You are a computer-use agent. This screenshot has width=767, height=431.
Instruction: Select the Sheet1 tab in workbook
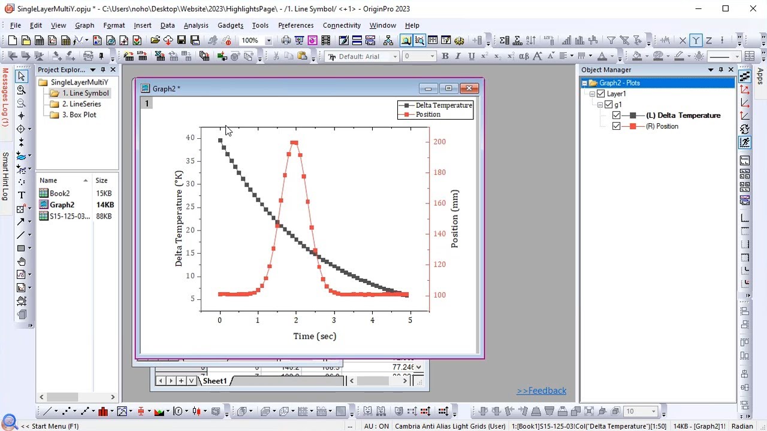tap(215, 381)
